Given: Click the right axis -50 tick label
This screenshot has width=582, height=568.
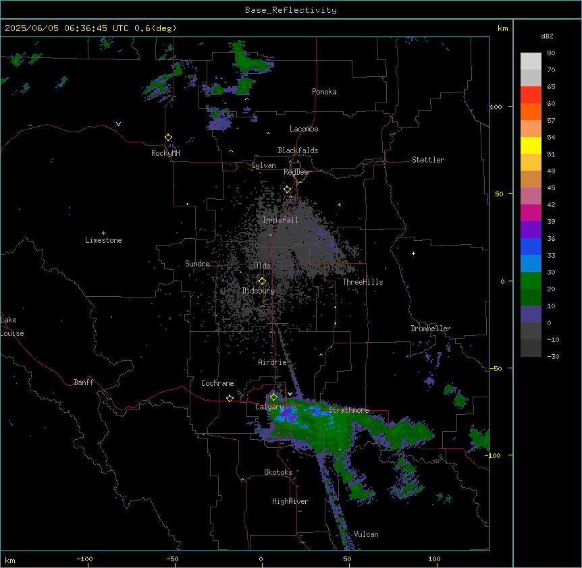Looking at the screenshot, I should coord(496,368).
